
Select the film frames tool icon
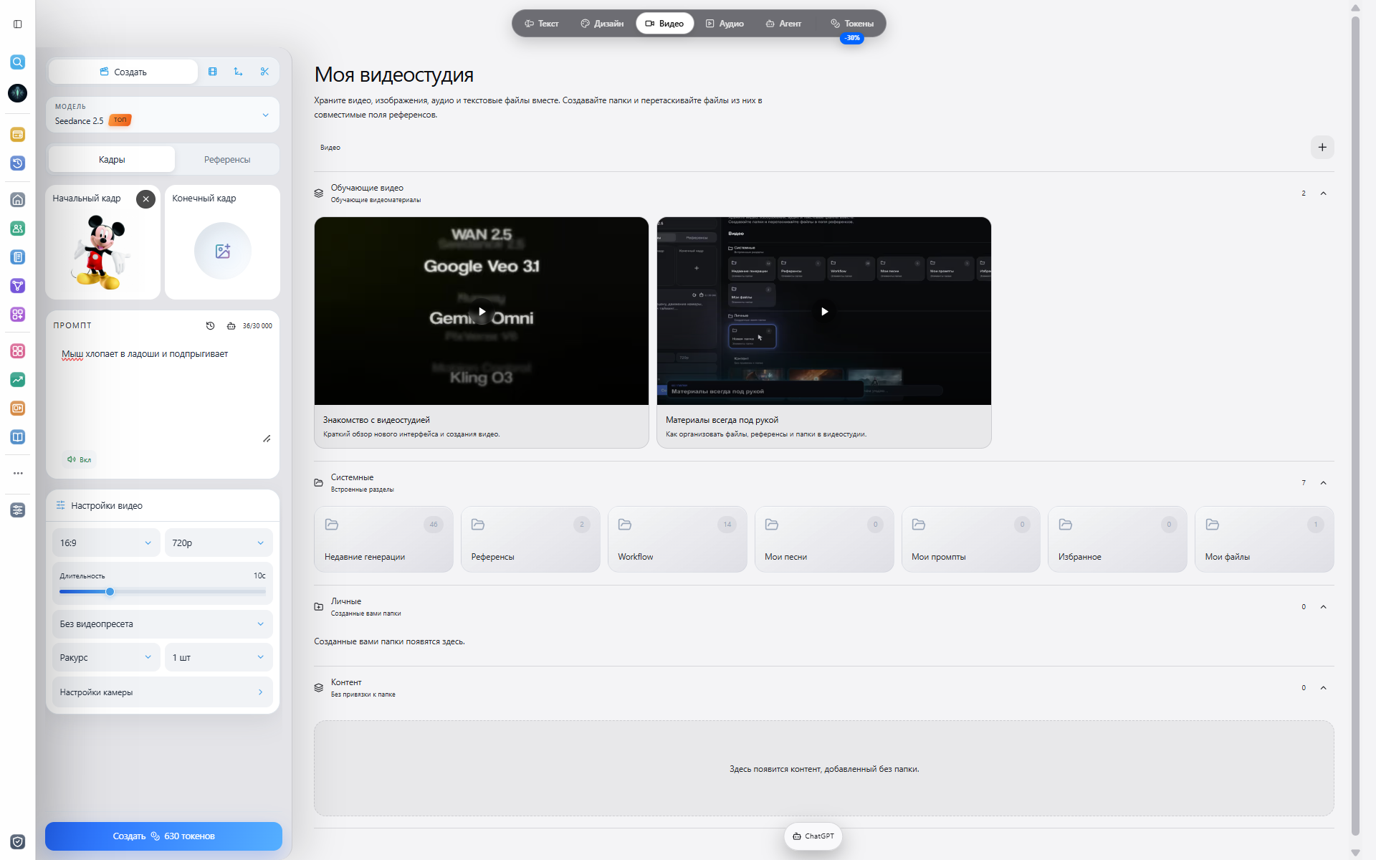click(x=213, y=72)
